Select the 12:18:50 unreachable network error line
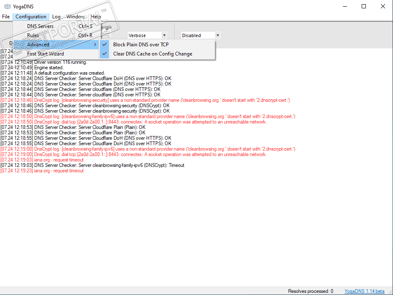This screenshot has height=295, width=393. click(134, 122)
